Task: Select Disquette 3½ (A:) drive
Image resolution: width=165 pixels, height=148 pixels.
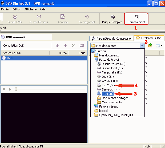Action: (114, 64)
